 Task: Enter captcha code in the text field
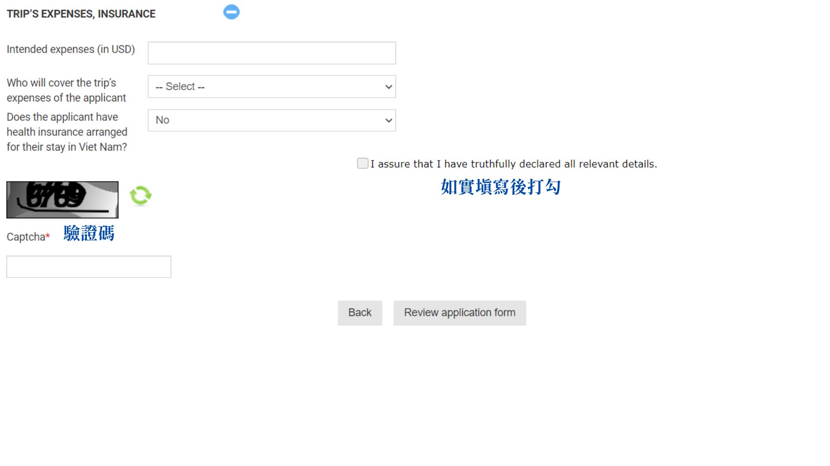89,266
